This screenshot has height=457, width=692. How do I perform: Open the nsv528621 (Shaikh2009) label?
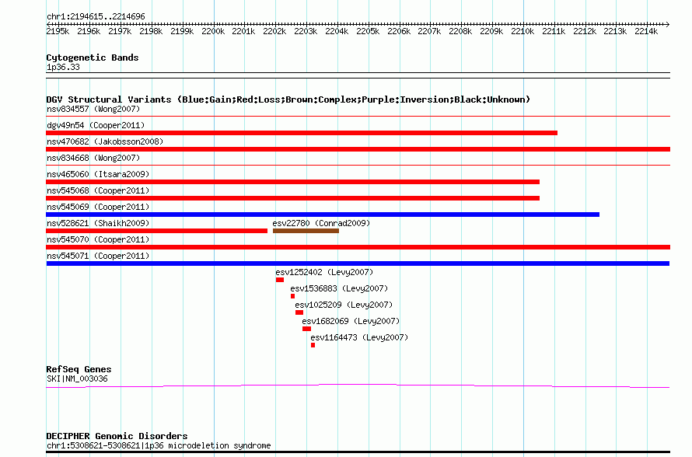98,223
